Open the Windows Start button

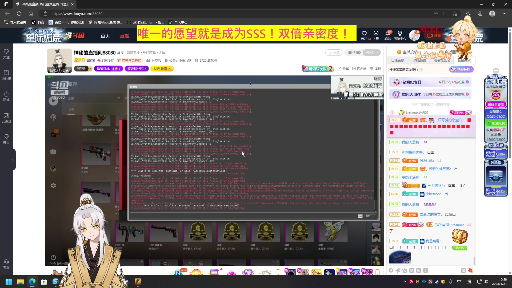click(9, 282)
